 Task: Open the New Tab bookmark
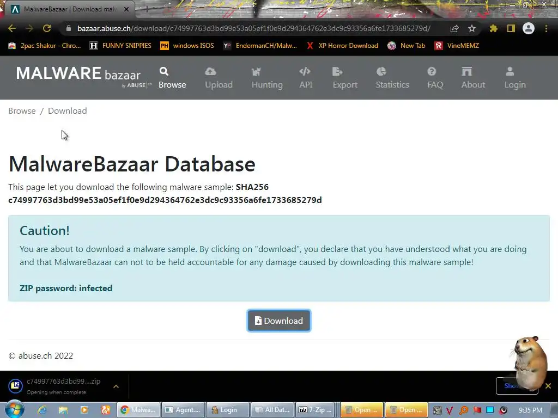coord(407,46)
